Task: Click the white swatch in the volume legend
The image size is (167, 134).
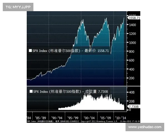Action: click(31, 91)
